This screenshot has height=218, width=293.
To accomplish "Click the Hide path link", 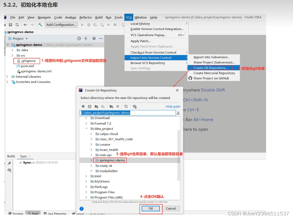I will point(173,106).
